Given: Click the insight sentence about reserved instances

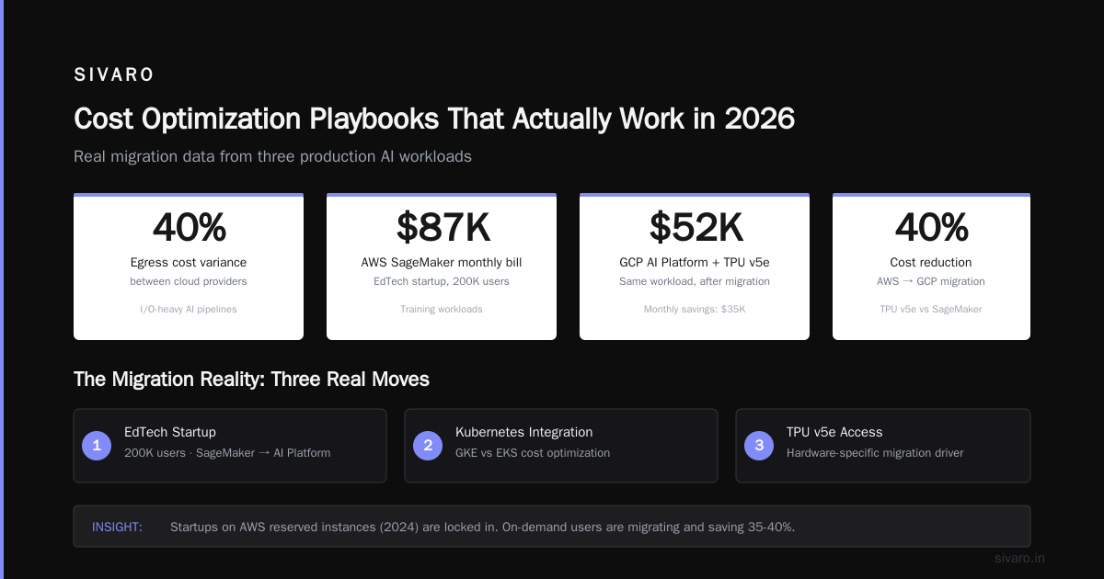Looking at the screenshot, I should 485,527.
